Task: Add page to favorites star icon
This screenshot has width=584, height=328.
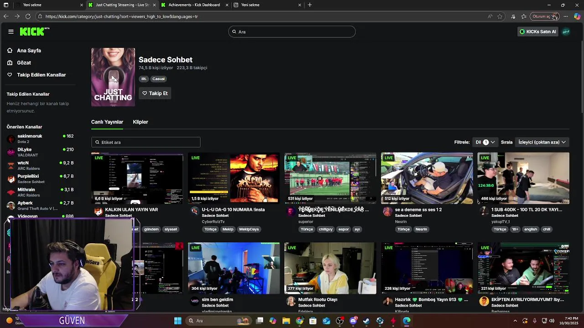Action: tap(500, 16)
